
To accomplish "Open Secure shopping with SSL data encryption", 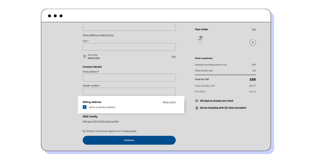I will tap(223, 108).
